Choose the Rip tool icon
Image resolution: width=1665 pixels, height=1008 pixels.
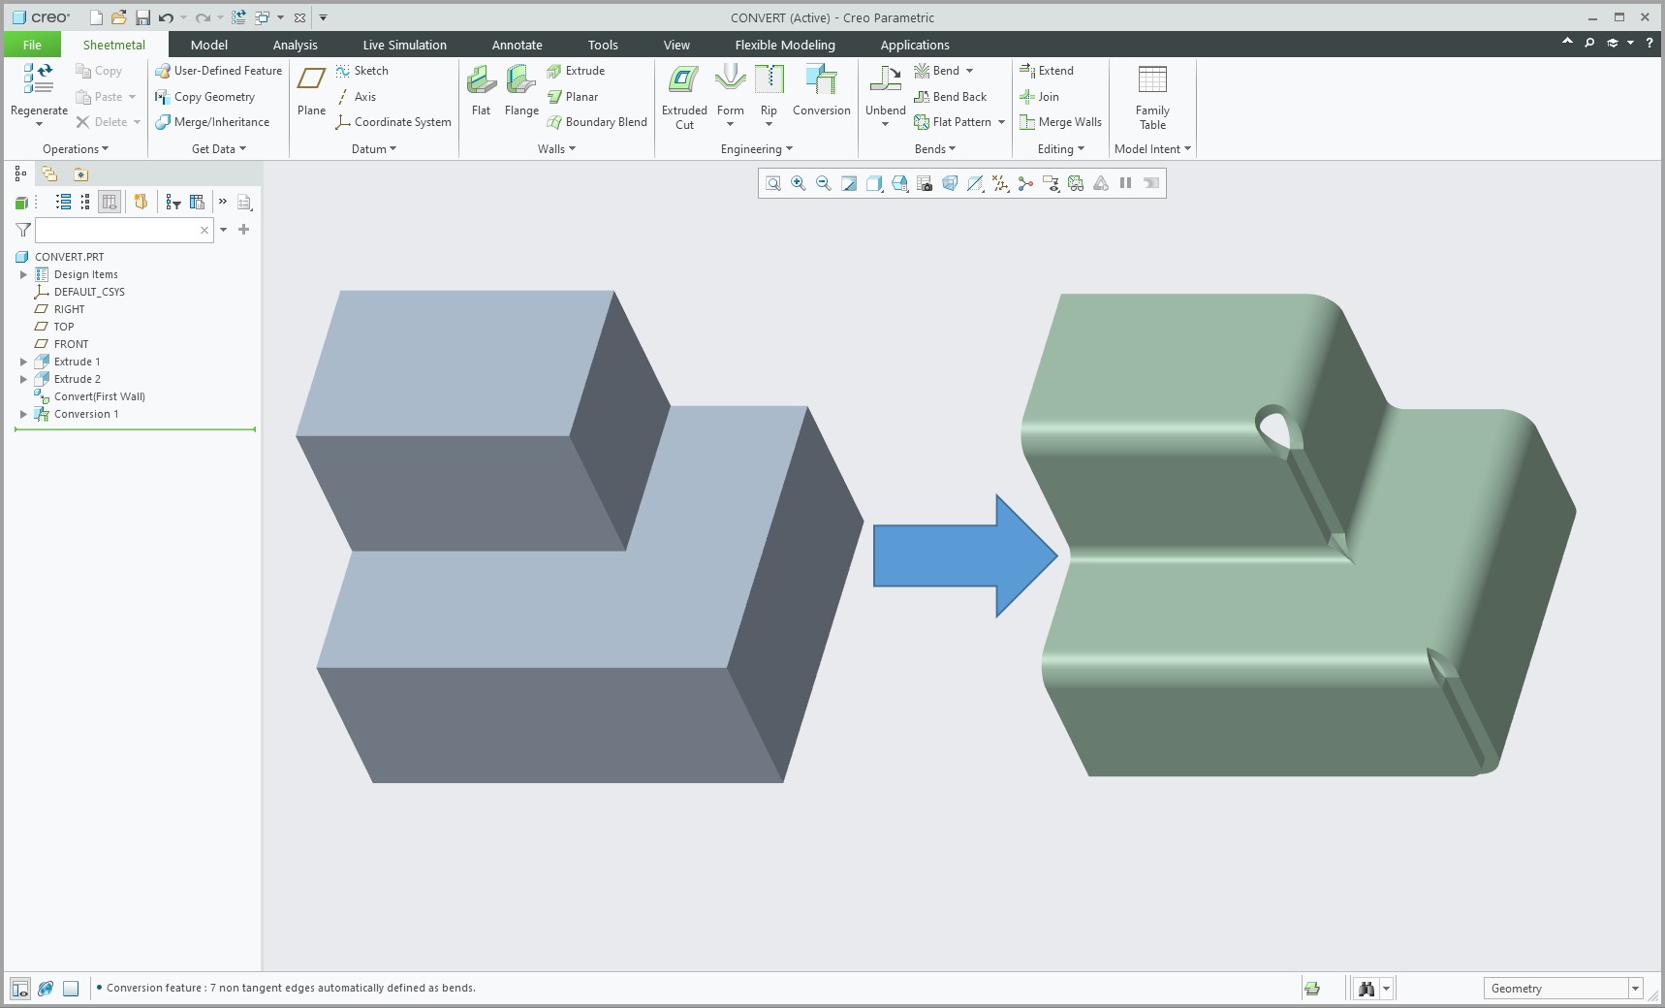click(x=769, y=79)
